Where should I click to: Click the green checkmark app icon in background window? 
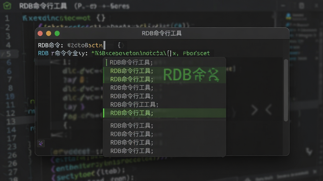[x=7, y=6]
